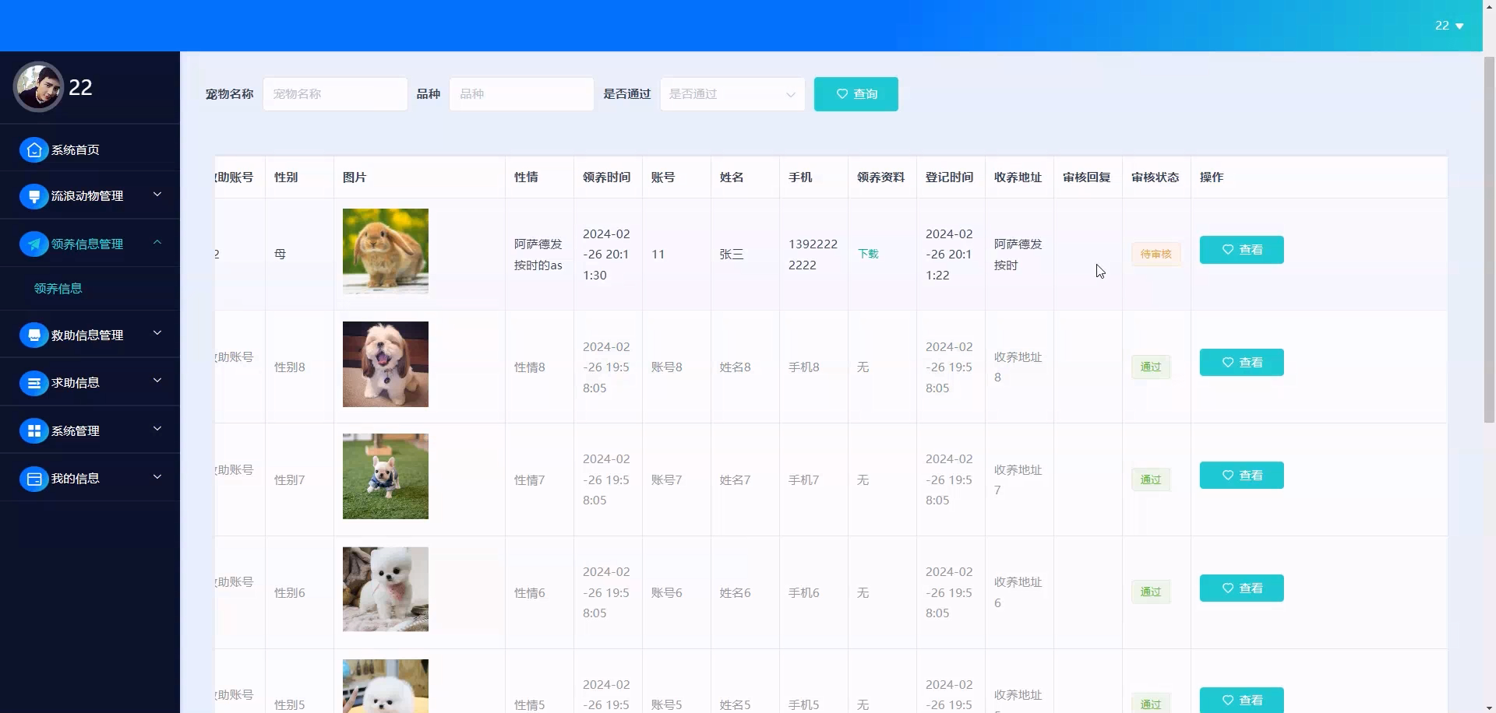Click the vertical page scrollbar
Screen dimensions: 1496x713
1489,240
